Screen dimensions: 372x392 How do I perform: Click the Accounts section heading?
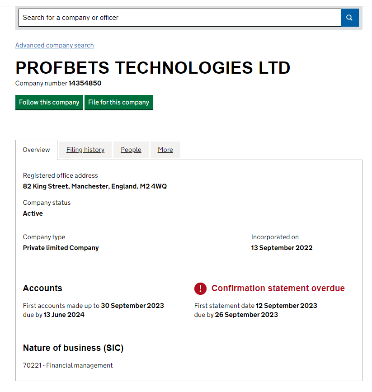tap(42, 288)
